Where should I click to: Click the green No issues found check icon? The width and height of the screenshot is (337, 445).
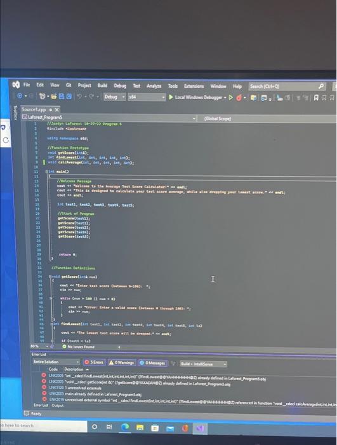tap(64, 346)
